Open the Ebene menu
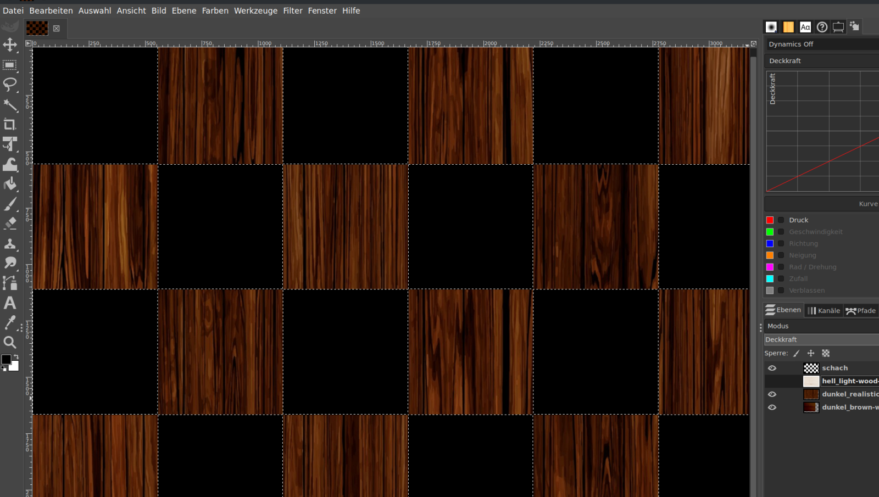 click(x=184, y=10)
